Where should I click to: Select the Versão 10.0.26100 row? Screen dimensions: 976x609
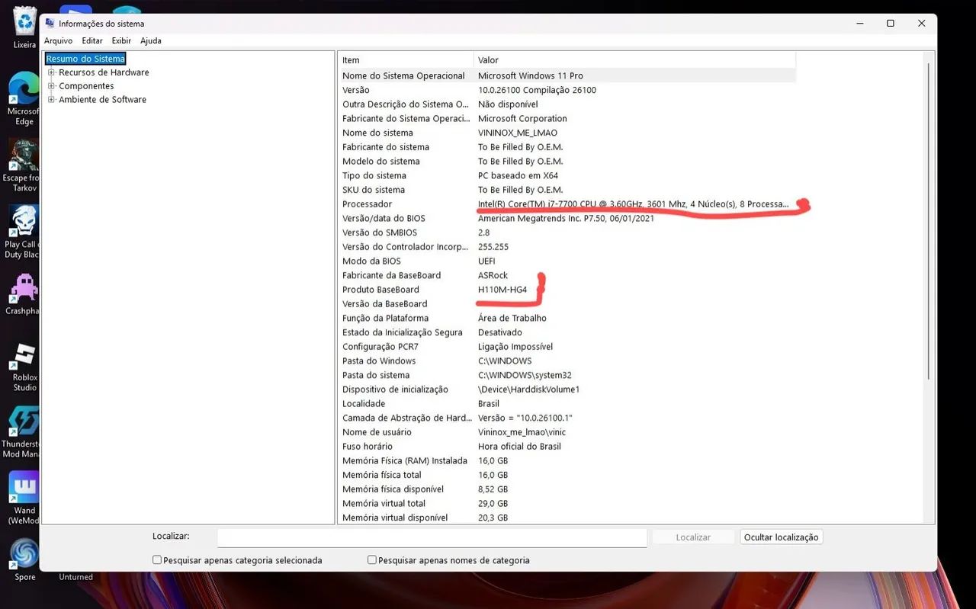pos(567,90)
